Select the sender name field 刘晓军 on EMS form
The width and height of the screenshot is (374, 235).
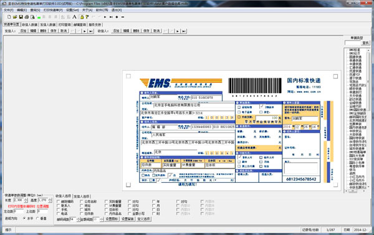pos(163,97)
